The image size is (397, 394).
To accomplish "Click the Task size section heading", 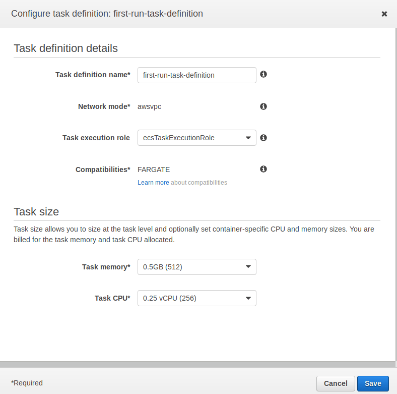I will [x=36, y=211].
